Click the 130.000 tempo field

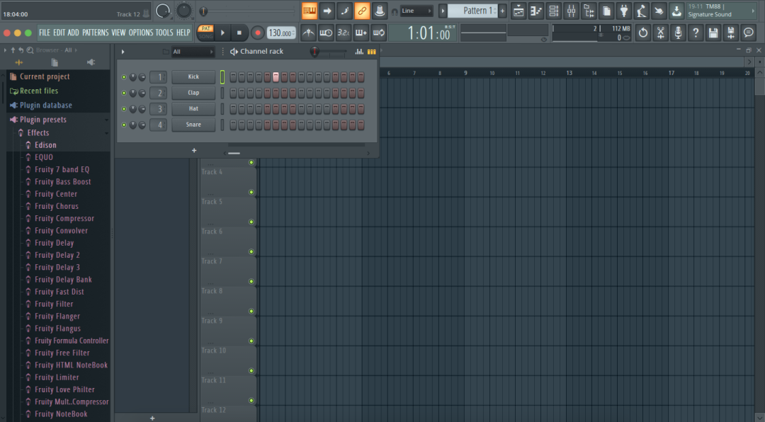281,33
